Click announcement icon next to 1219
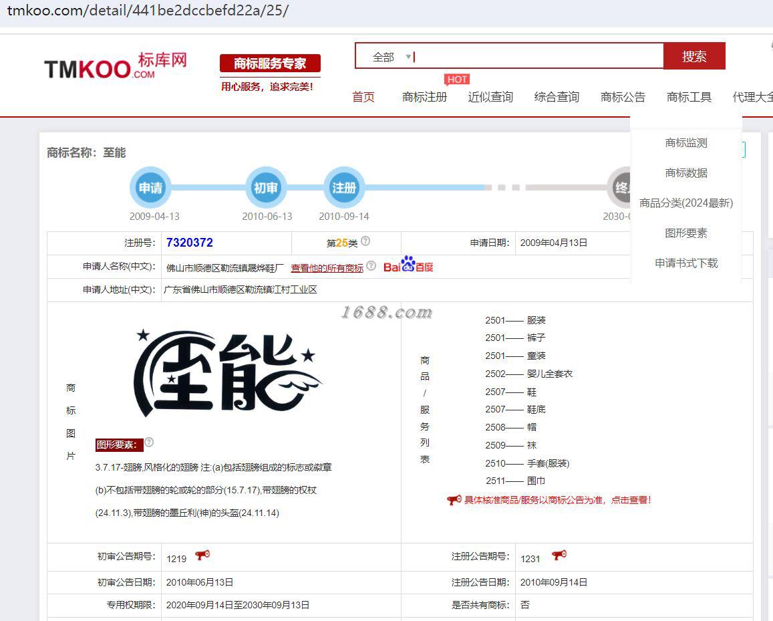The height and width of the screenshot is (621, 773). pyautogui.click(x=202, y=555)
